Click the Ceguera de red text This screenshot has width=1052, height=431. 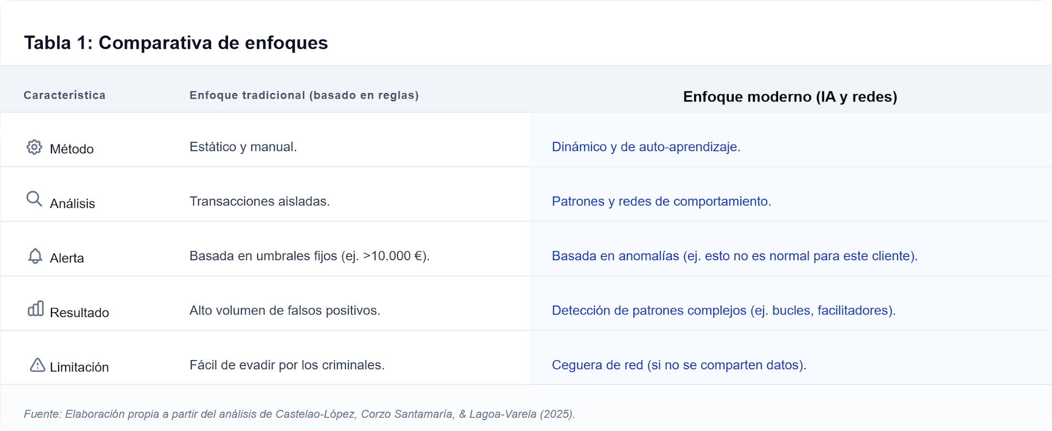coord(678,365)
